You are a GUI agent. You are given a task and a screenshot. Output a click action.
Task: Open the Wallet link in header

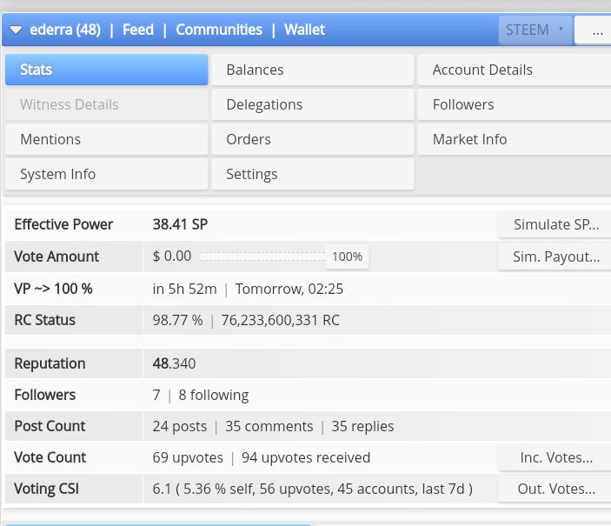tap(305, 30)
